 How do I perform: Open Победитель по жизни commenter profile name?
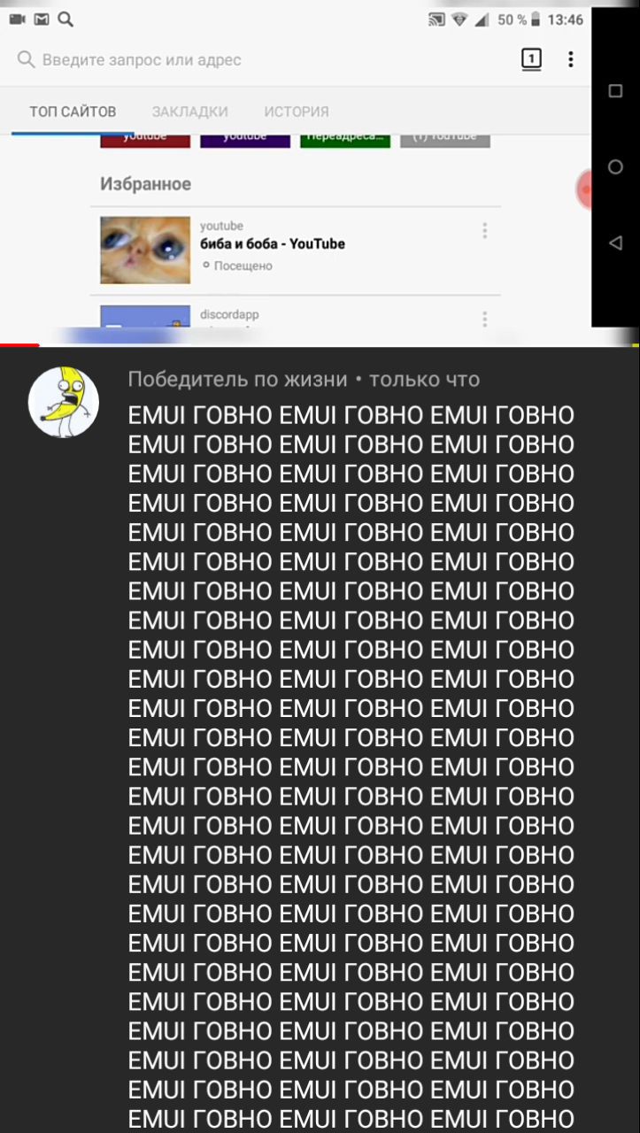point(237,380)
